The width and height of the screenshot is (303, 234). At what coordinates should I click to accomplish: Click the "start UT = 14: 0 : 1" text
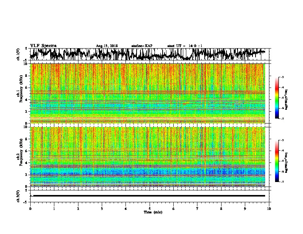tap(185, 46)
